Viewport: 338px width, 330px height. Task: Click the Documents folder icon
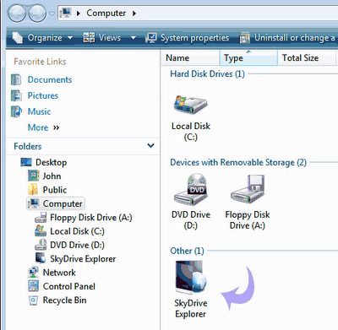click(16, 79)
